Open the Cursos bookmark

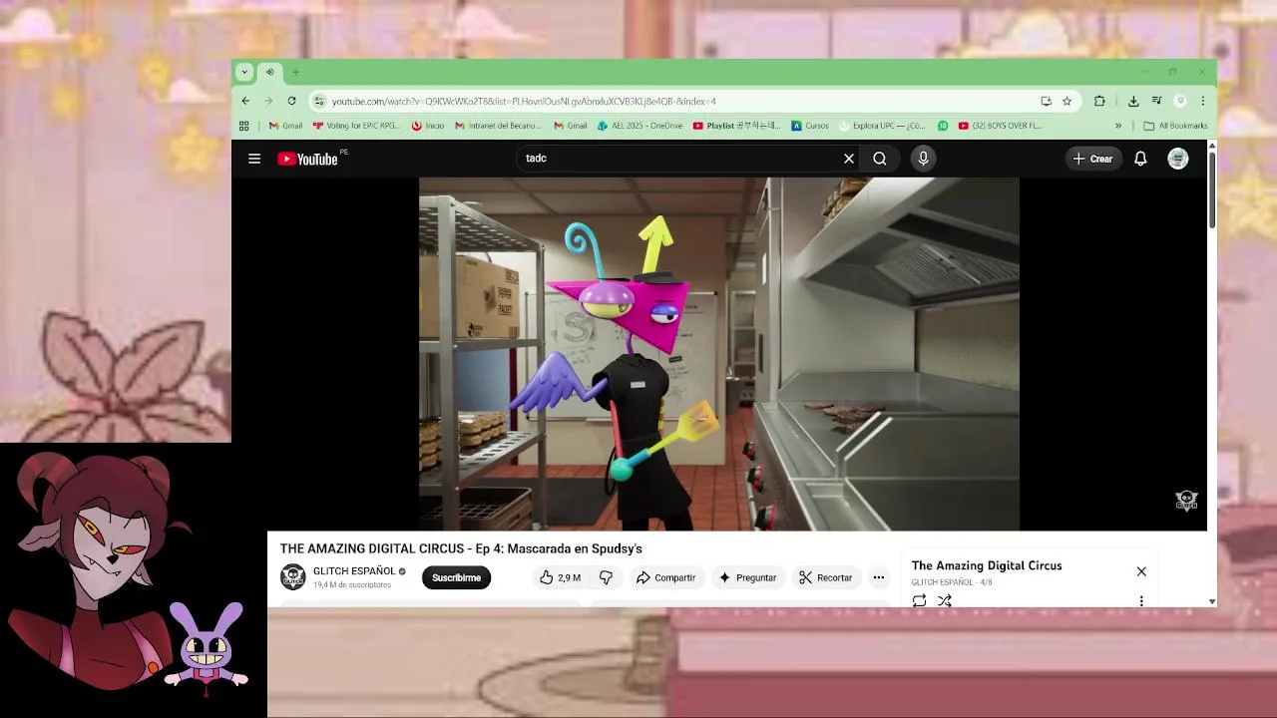[x=810, y=126]
